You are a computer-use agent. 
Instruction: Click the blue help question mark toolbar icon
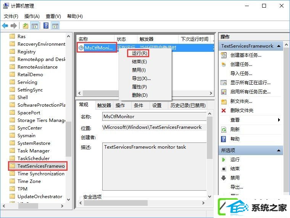pyautogui.click(x=46, y=26)
